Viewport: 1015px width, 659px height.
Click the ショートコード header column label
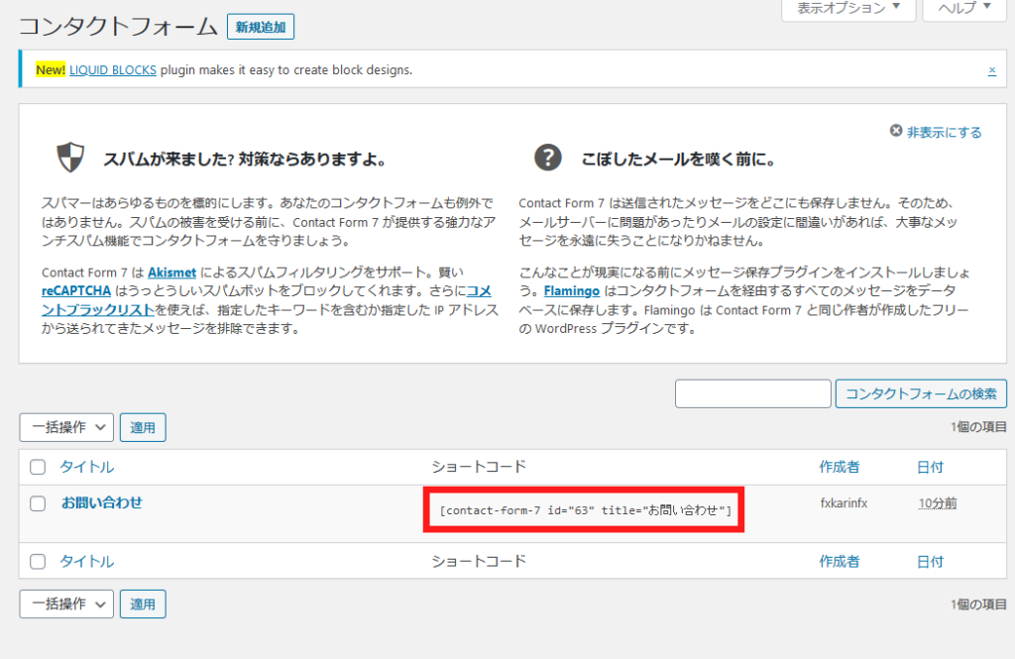[x=479, y=467]
